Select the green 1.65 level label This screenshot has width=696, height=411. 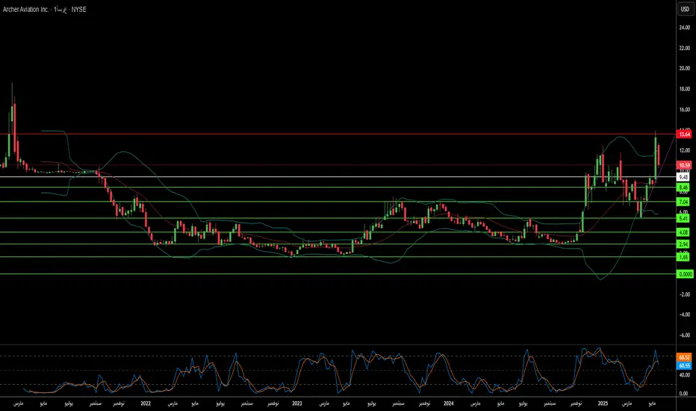(684, 257)
